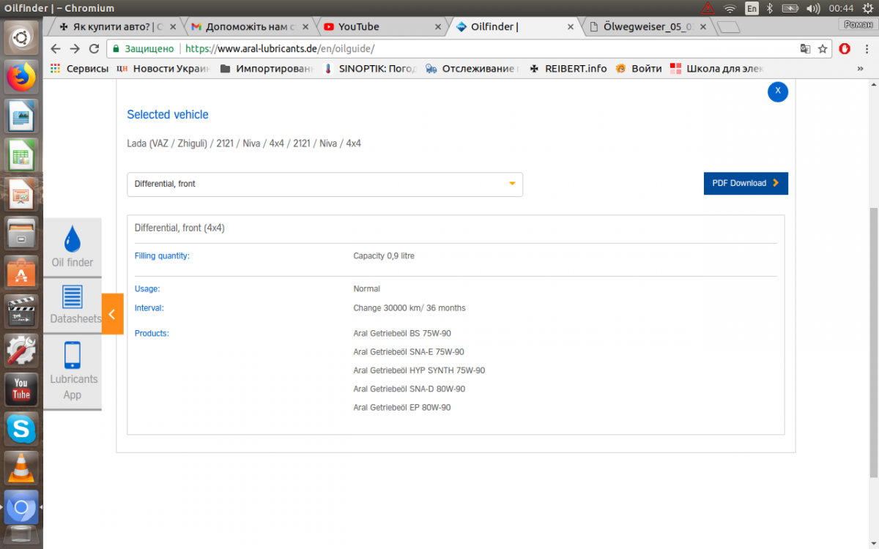
Task: Open the Datasheets sidebar panel
Action: (73, 305)
